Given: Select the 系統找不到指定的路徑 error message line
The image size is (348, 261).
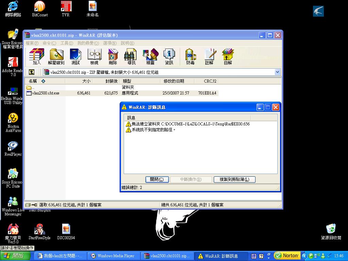Looking at the screenshot, I should pyautogui.click(x=151, y=130).
